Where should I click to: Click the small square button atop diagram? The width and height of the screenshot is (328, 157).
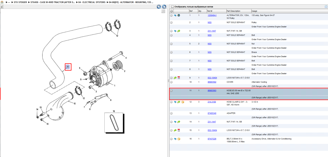point(163,11)
